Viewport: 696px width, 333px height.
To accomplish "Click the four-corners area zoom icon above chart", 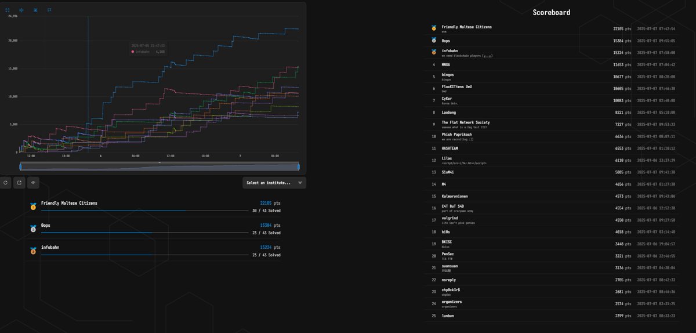I will (x=8, y=10).
